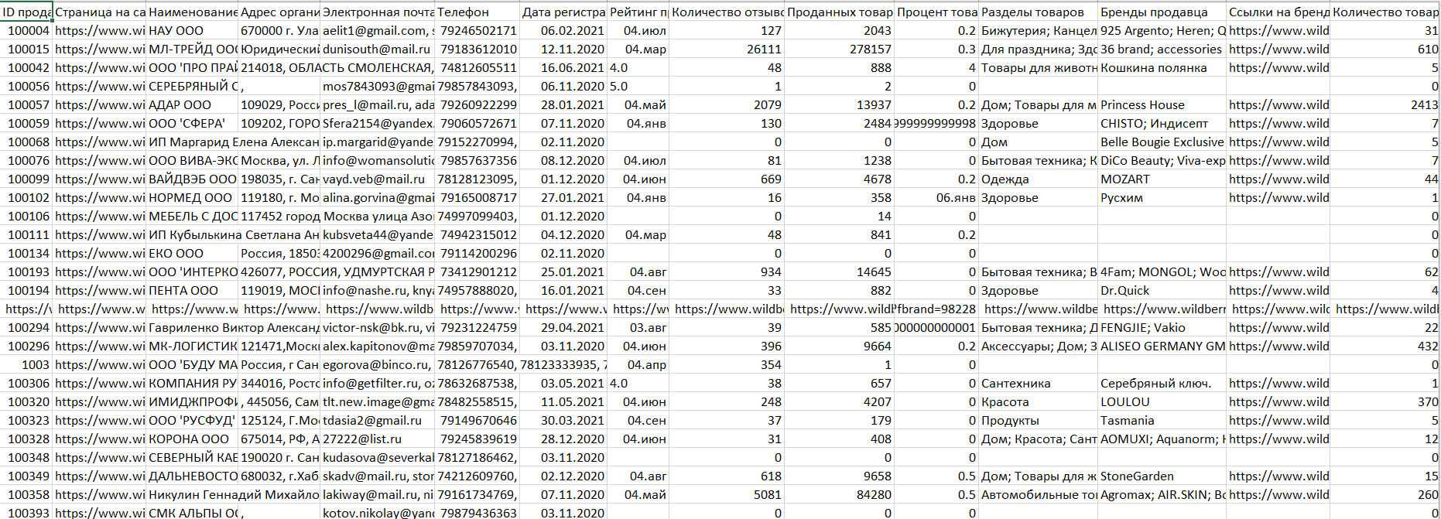Select brand cell 'FENGJIE; Vakio'
Screen dimensions: 1441x519
click(x=1162, y=327)
